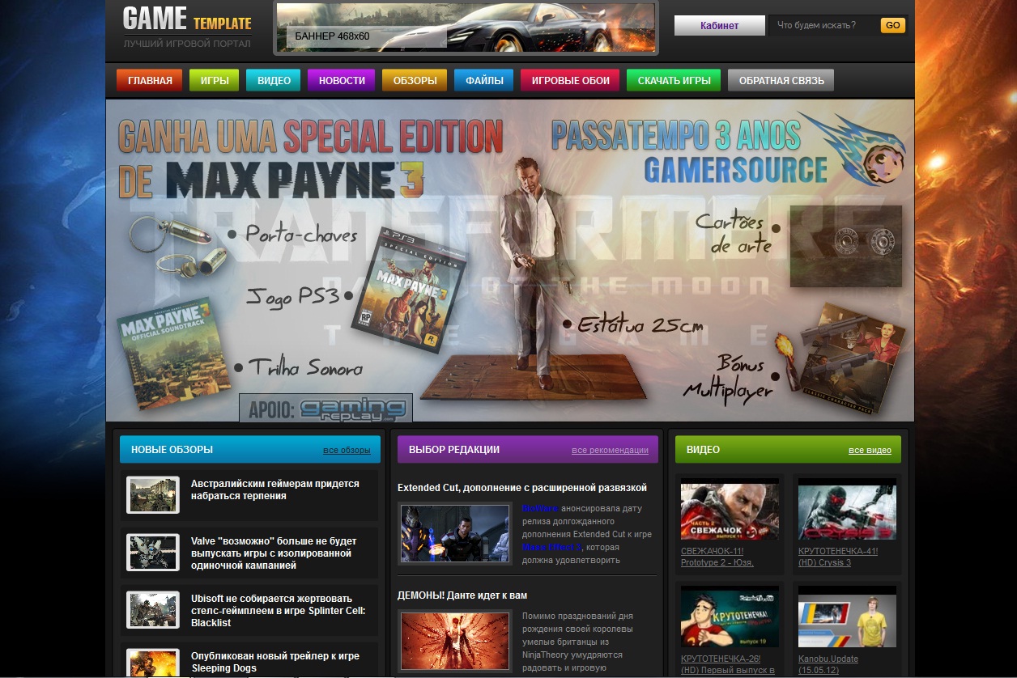Open the Valve isolated single-player campaign article

point(274,553)
